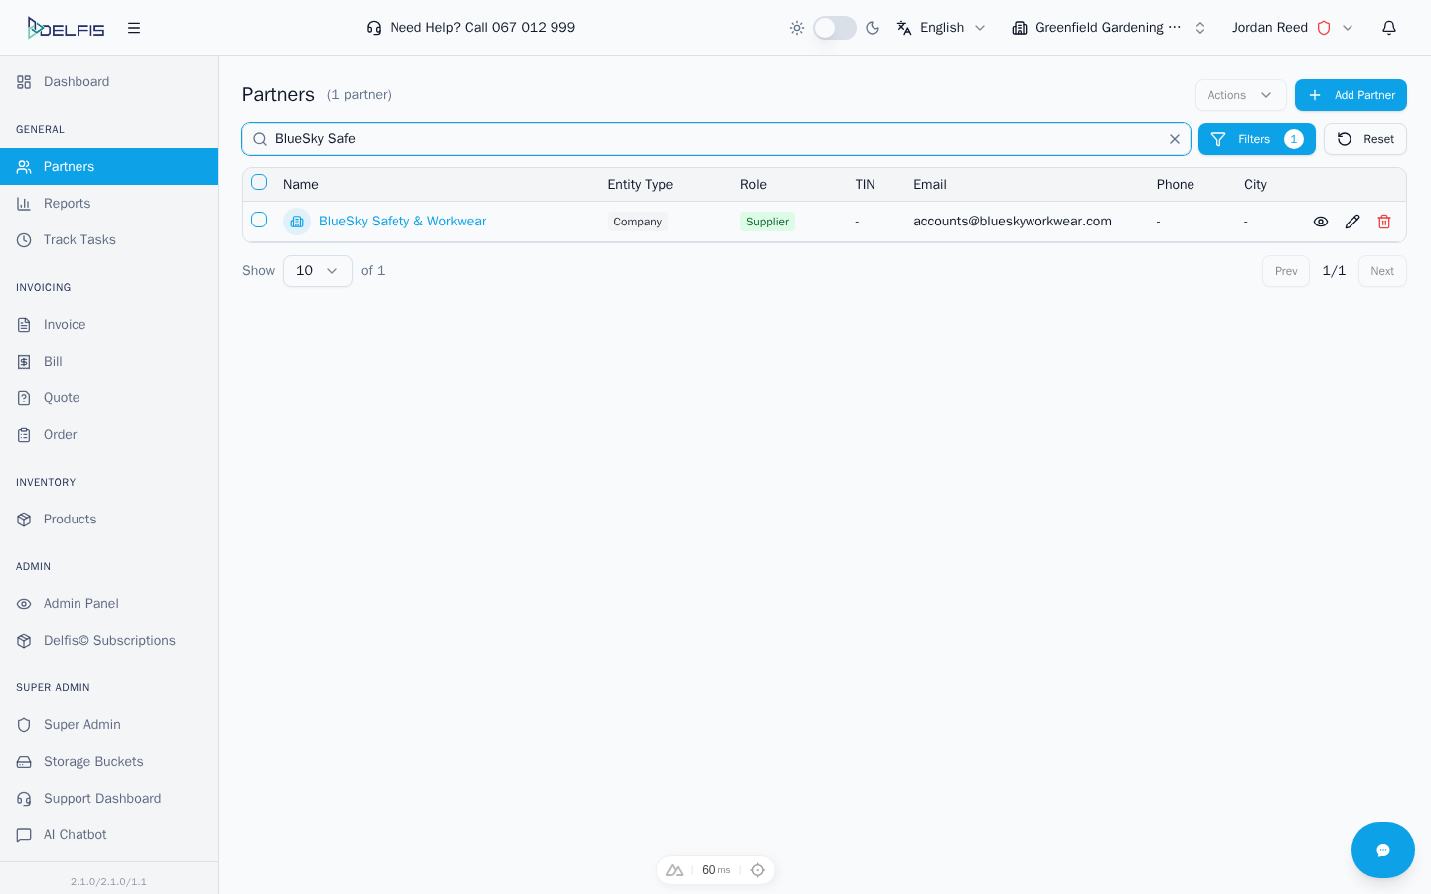Click the crosshair icon in bottom toolbar
Viewport: 1431px width, 894px height.
pos(758,870)
